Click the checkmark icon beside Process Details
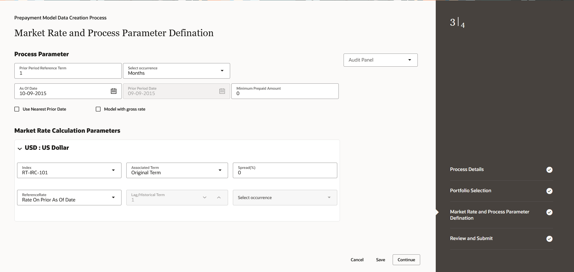 pyautogui.click(x=549, y=169)
